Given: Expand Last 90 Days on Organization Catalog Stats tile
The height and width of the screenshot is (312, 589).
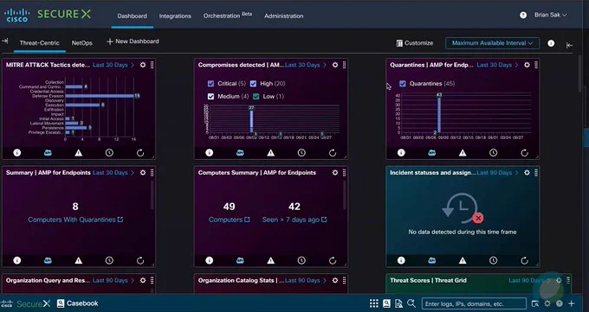Looking at the screenshot, I should click(x=306, y=280).
